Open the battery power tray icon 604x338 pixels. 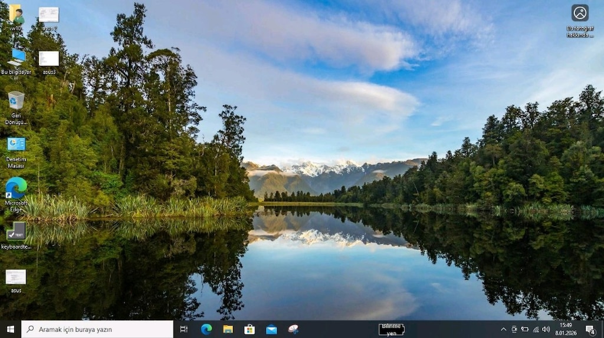(524, 330)
